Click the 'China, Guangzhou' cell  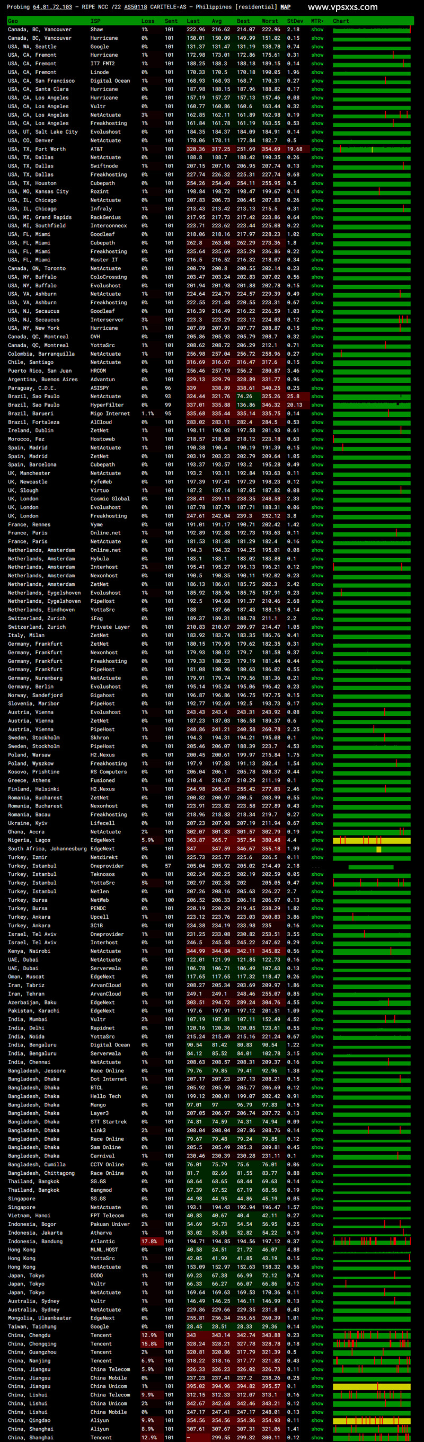[32, 1352]
